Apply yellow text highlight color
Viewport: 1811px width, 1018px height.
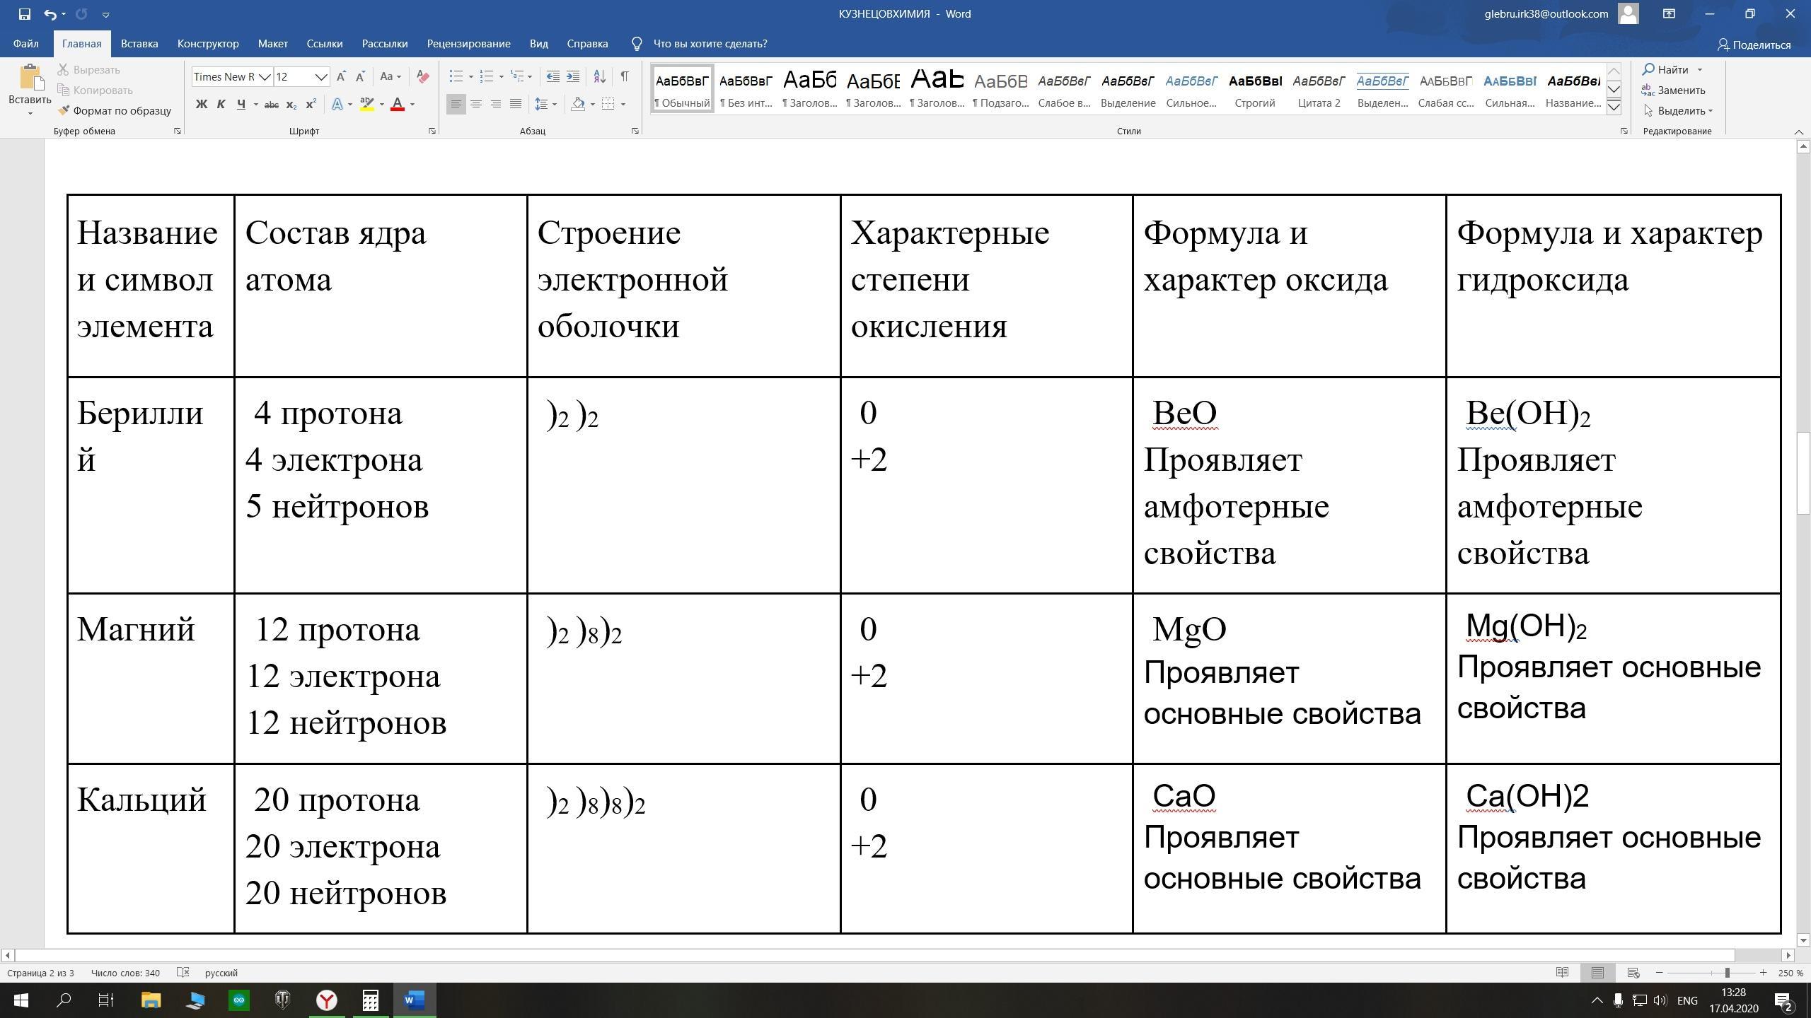[x=366, y=104]
